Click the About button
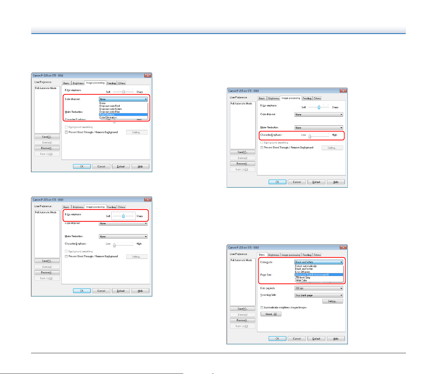The image size is (437, 374). coord(271,314)
